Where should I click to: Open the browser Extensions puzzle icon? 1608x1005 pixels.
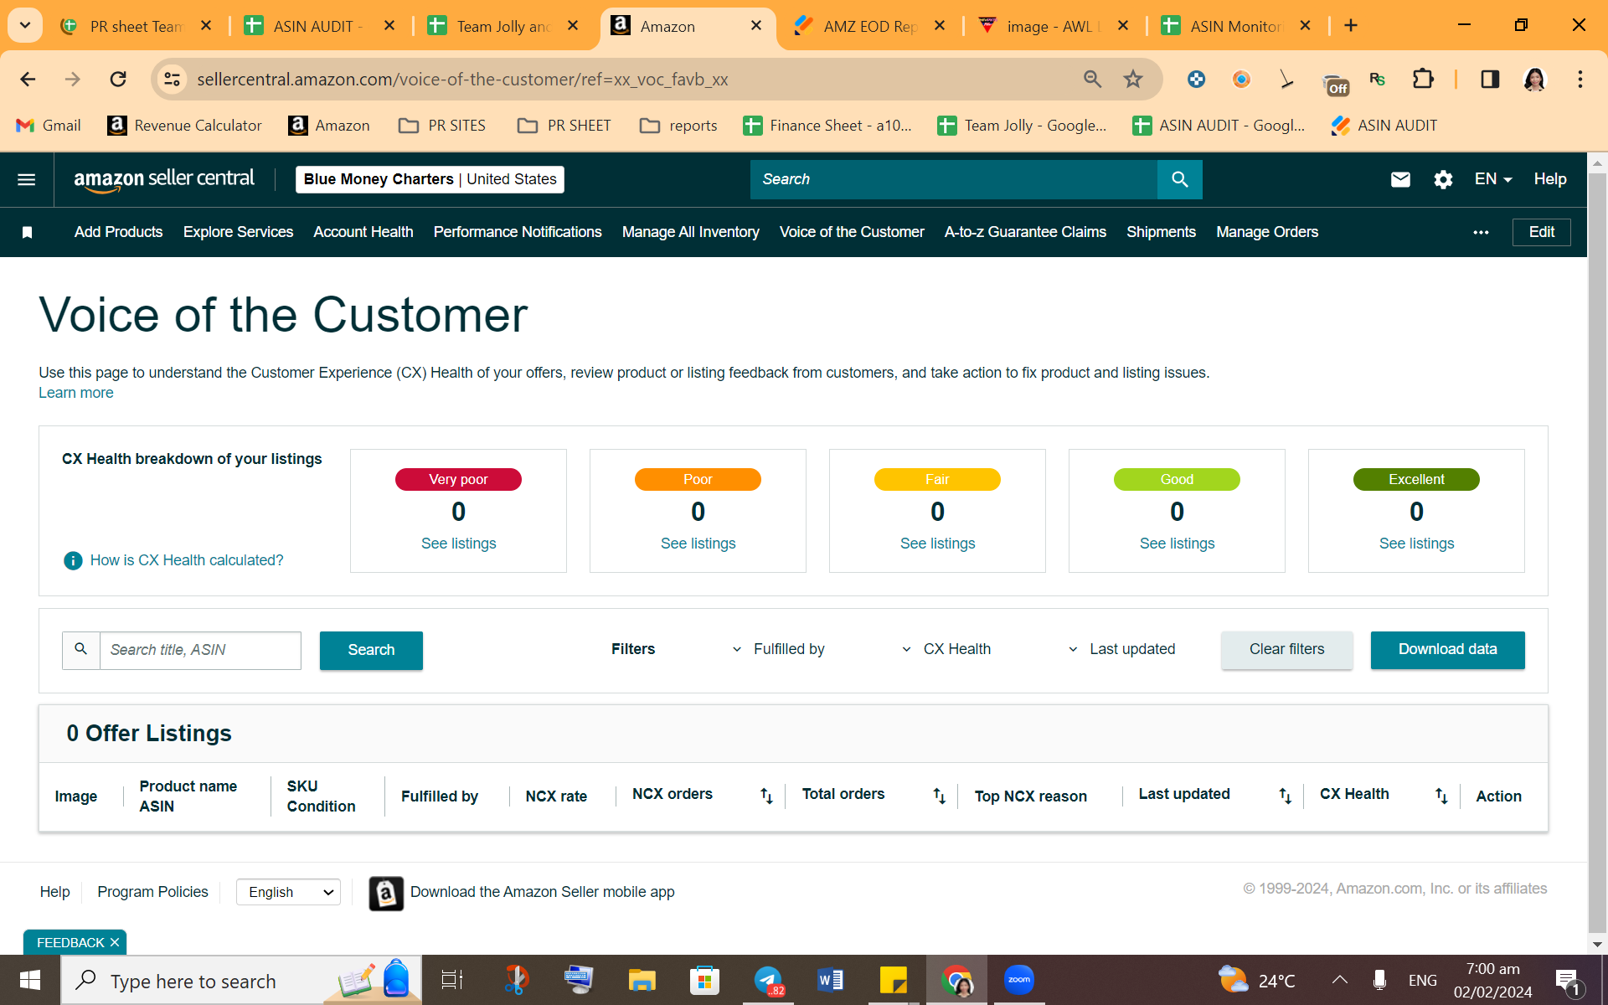coord(1423,80)
